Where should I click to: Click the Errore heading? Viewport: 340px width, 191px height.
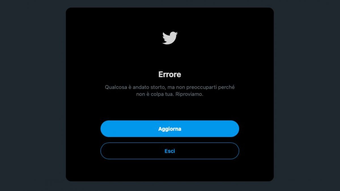pyautogui.click(x=170, y=74)
